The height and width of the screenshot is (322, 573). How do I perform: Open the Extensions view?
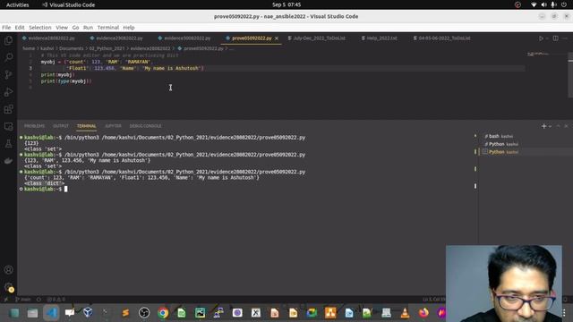[x=8, y=109]
